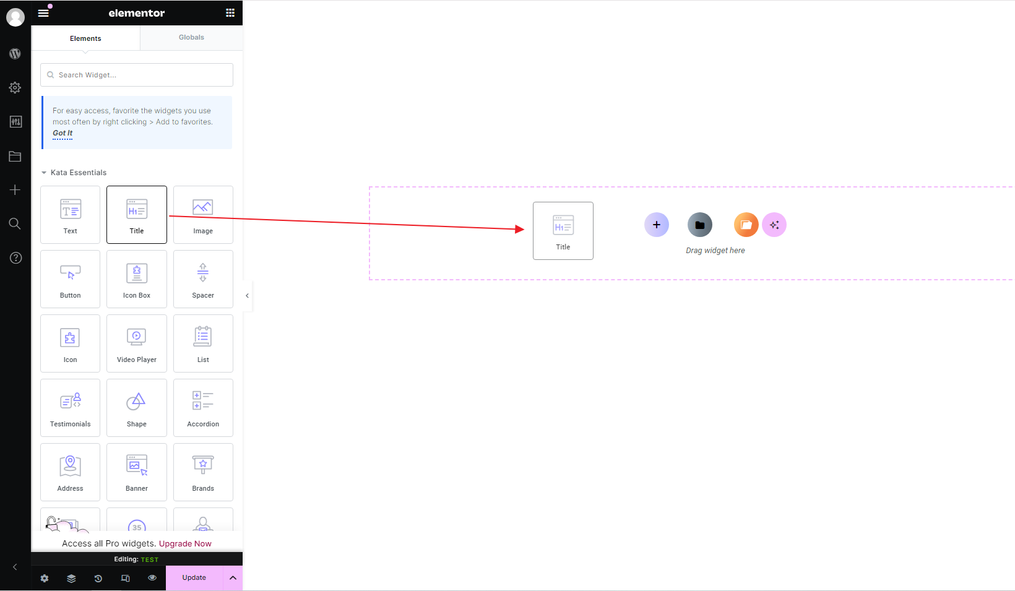Toggle responsive mode icon

tap(126, 578)
